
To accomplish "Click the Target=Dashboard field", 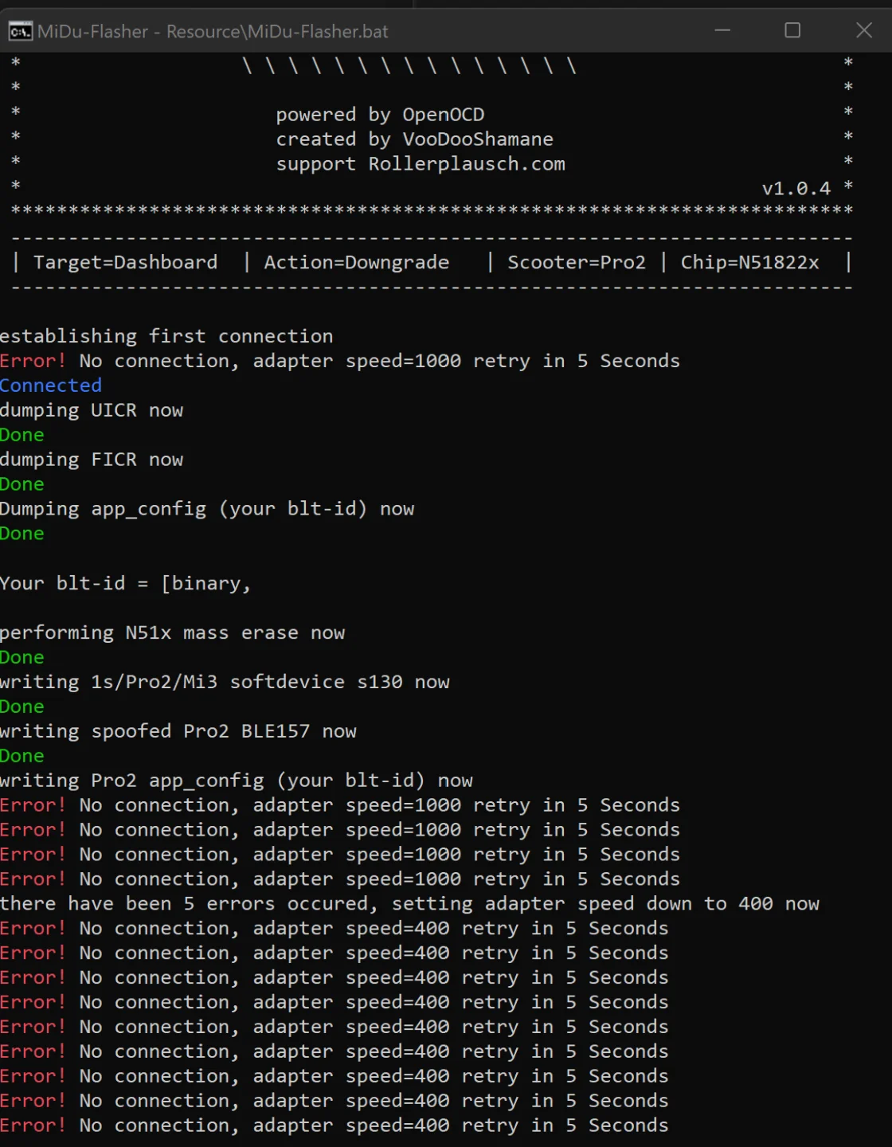I will tap(125, 262).
